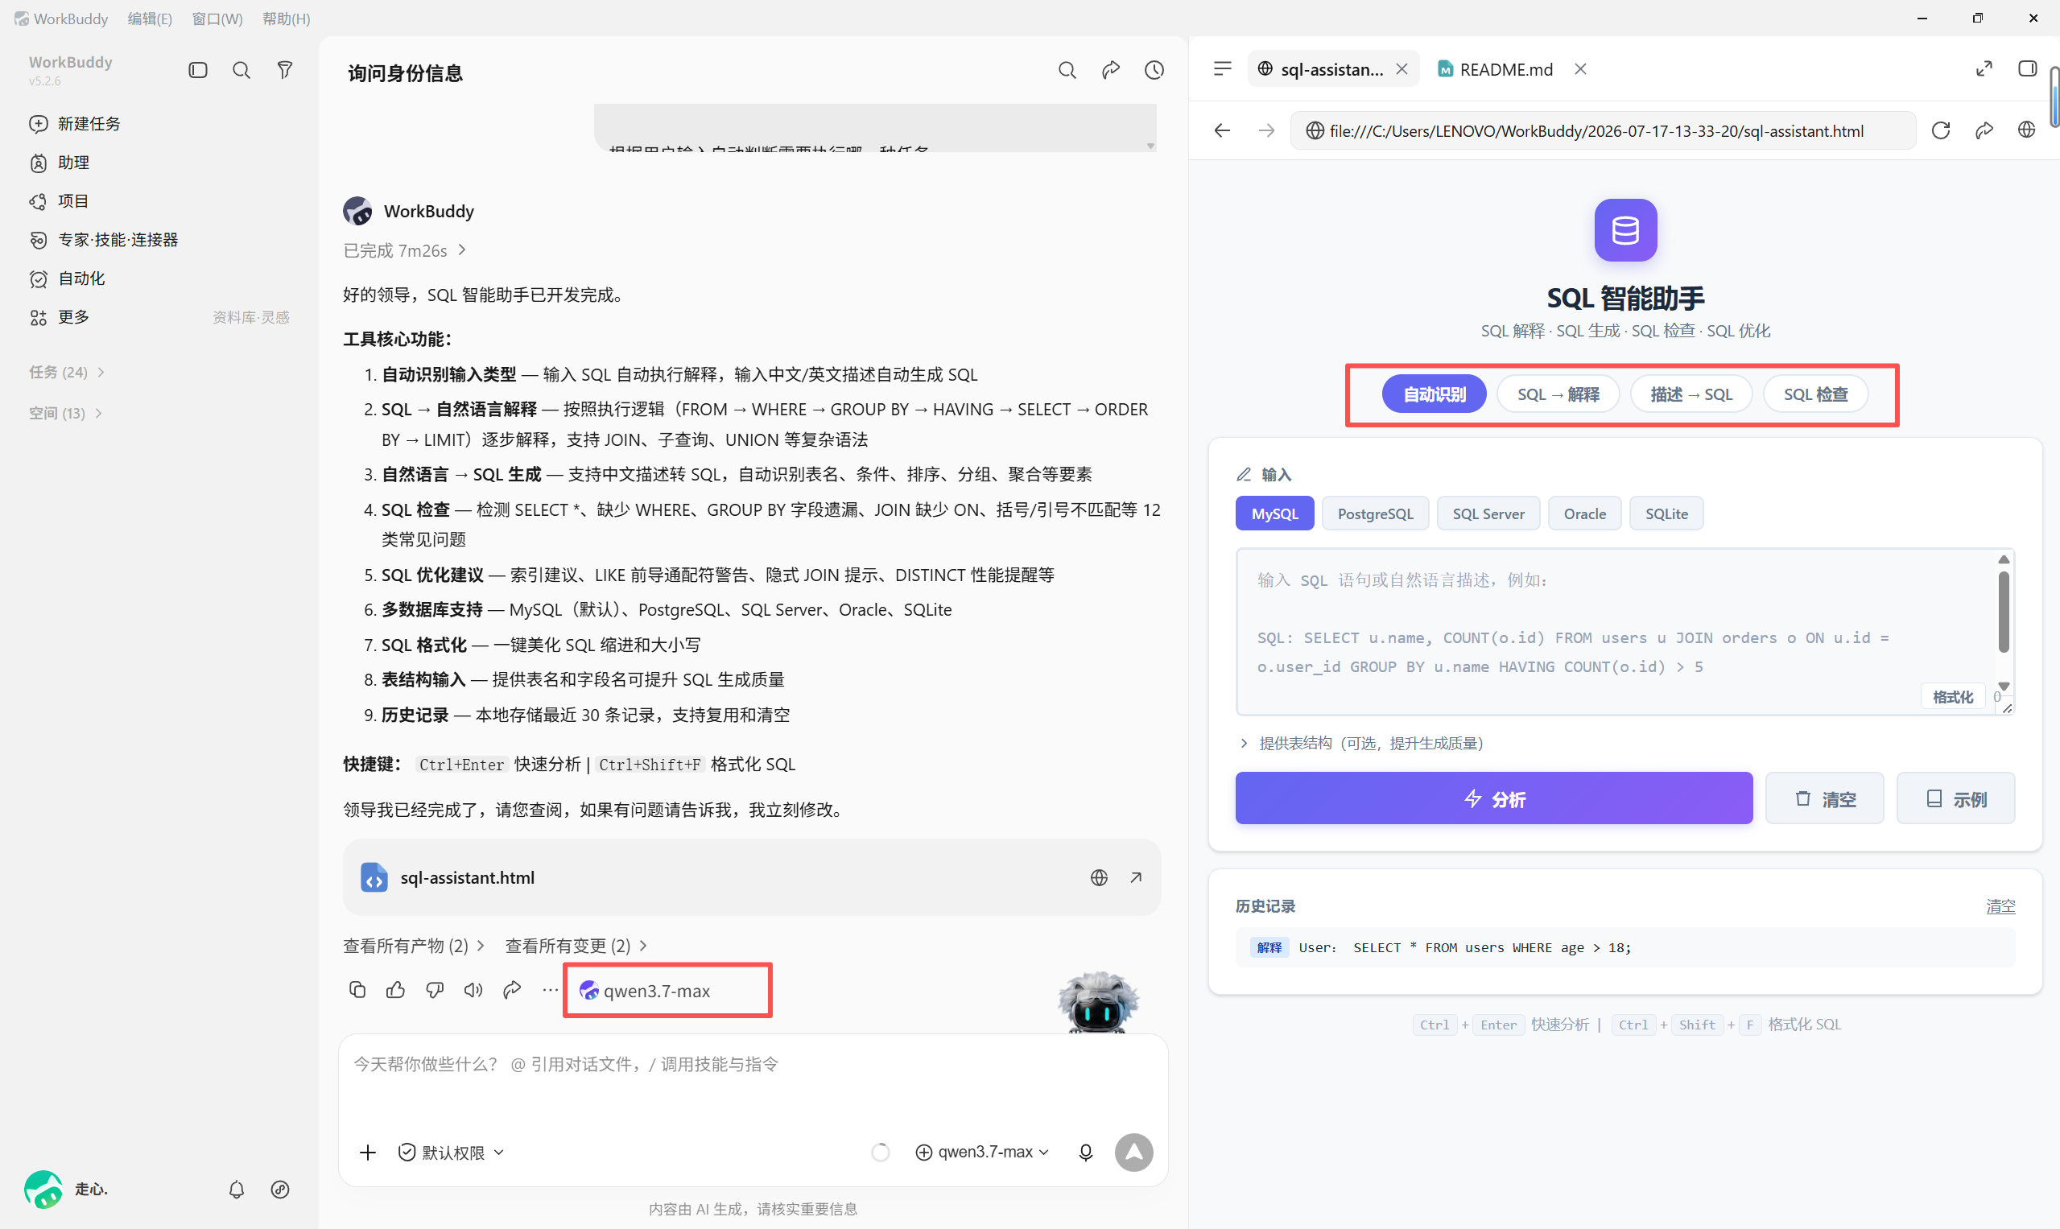Open the 编辑(E) menu
The image size is (2060, 1229).
tap(150, 19)
